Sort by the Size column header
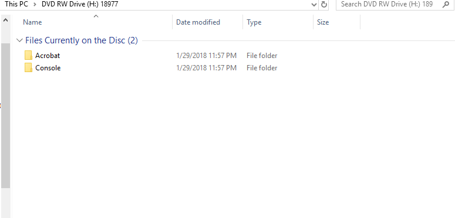 323,22
